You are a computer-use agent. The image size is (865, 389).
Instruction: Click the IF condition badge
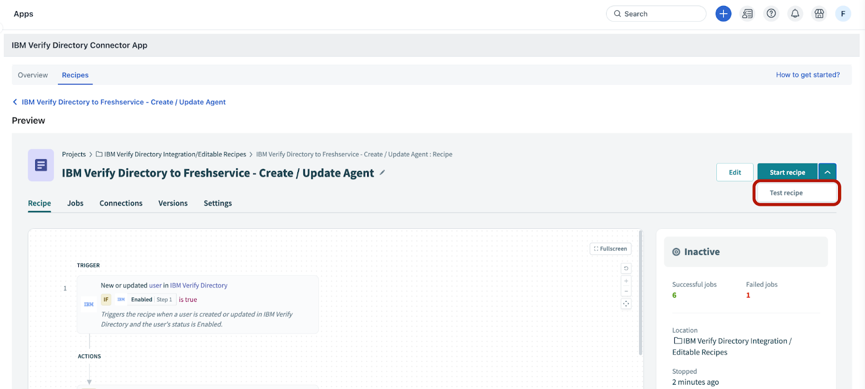[x=106, y=300]
